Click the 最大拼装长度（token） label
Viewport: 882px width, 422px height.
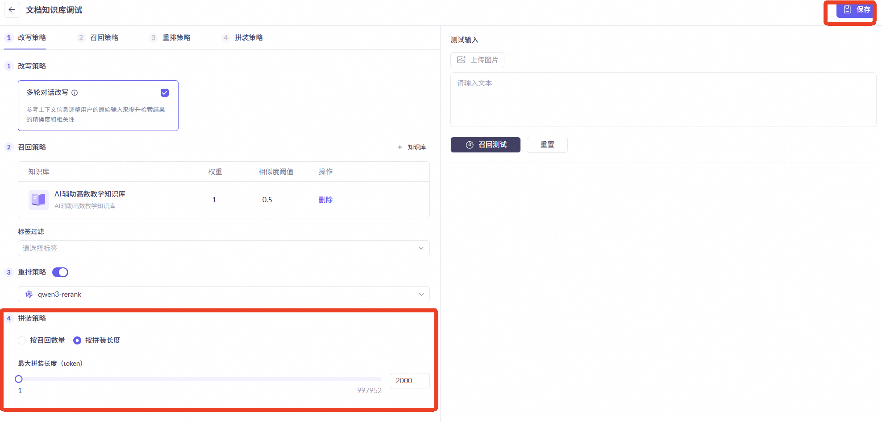click(50, 364)
